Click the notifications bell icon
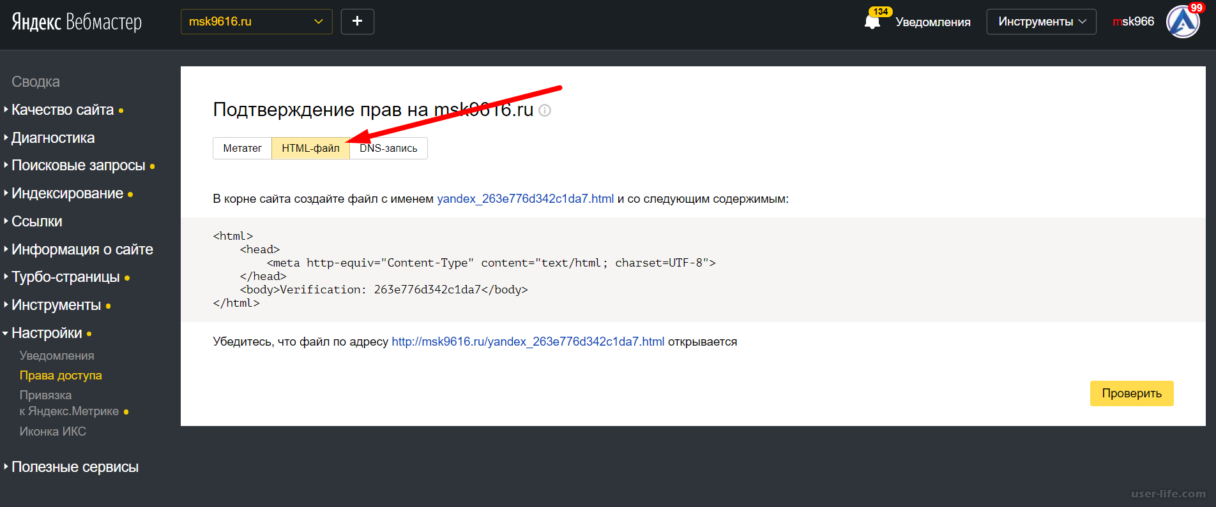 872,22
